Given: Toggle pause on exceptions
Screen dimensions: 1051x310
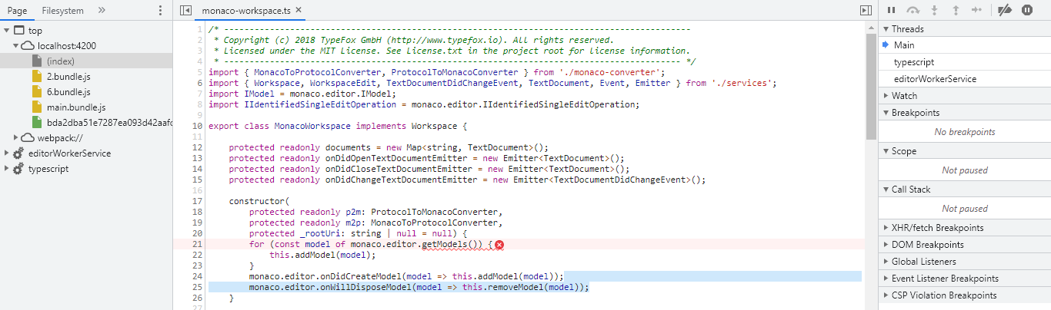Looking at the screenshot, I should [1027, 10].
